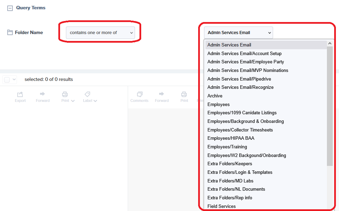
Task: Choose Field Services from the list
Action: tap(222, 206)
